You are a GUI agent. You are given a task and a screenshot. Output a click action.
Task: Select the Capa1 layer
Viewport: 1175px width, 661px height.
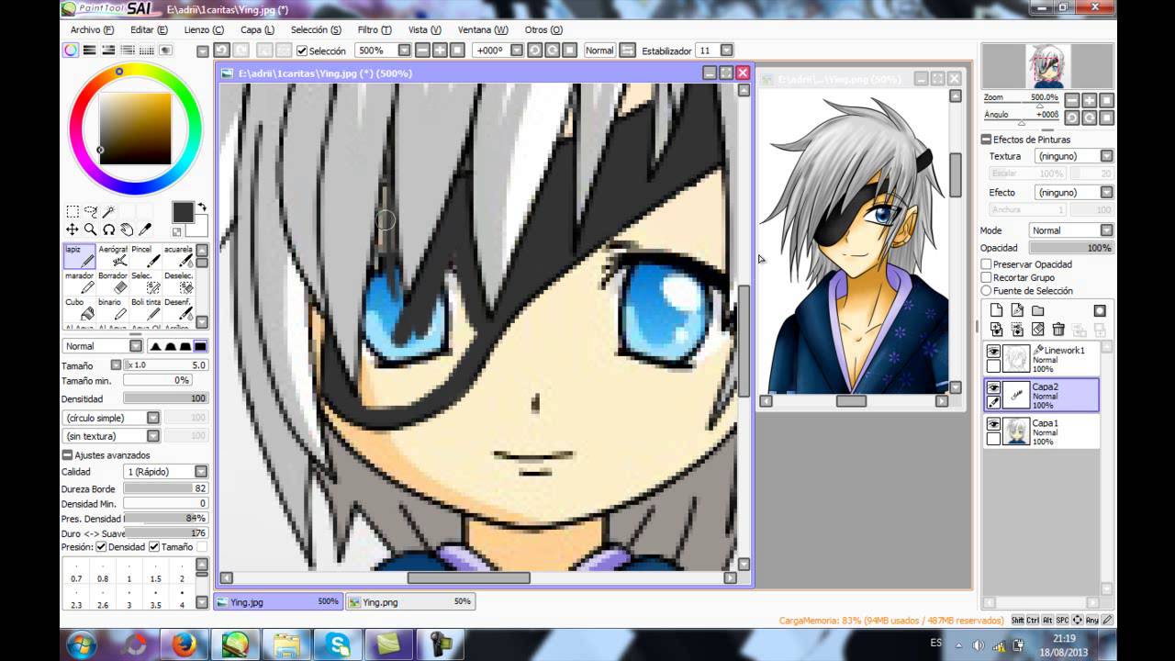coord(1041,431)
